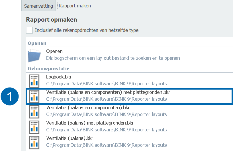Switch to the Samenvatting tab
233x151 pixels.
tap(38, 6)
